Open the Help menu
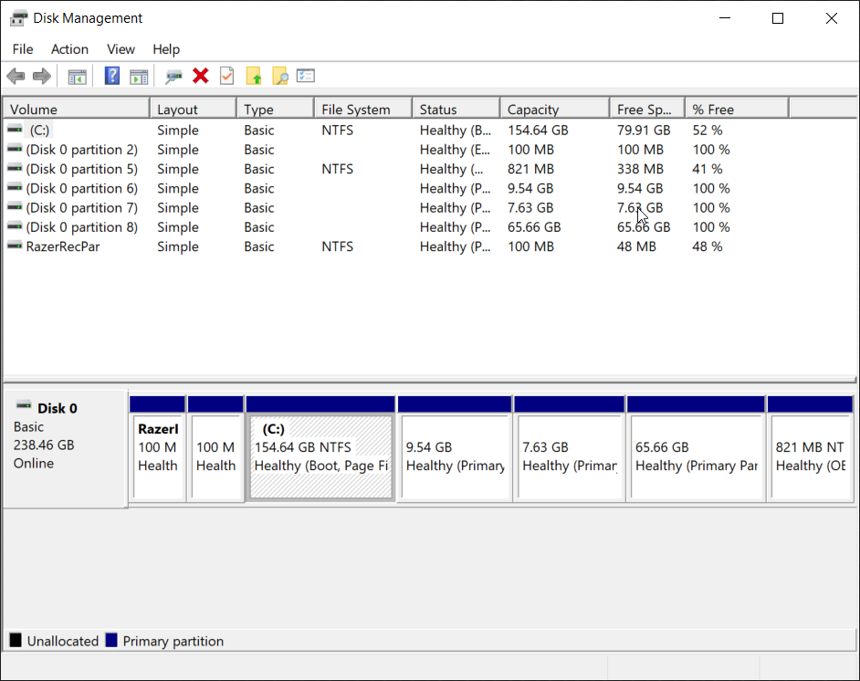 [x=166, y=49]
